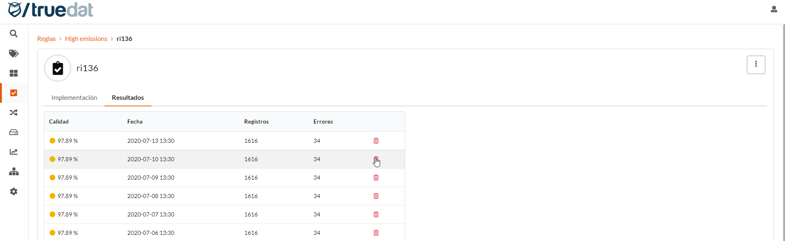The height and width of the screenshot is (241, 785).
Task: Switch to the Implementación tab
Action: pos(74,97)
